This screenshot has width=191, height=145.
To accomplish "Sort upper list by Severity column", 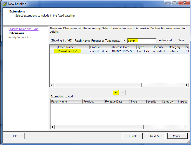I will coord(160,47).
